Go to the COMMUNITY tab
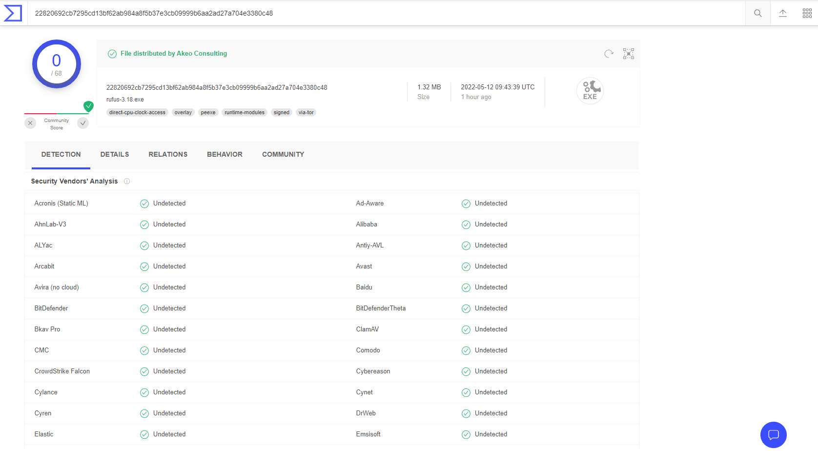The height and width of the screenshot is (451, 818). pos(283,154)
